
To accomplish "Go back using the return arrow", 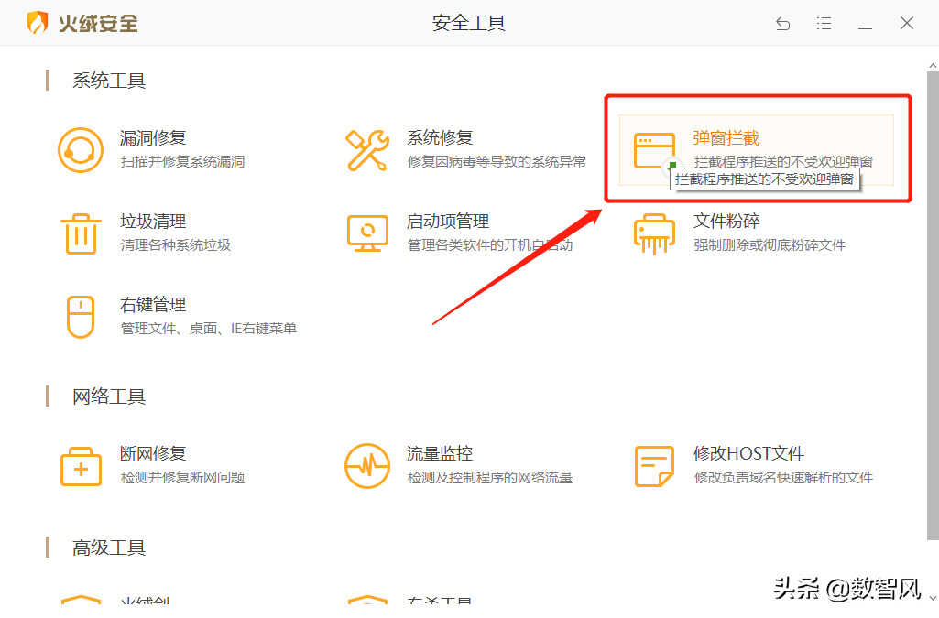I will tap(782, 24).
